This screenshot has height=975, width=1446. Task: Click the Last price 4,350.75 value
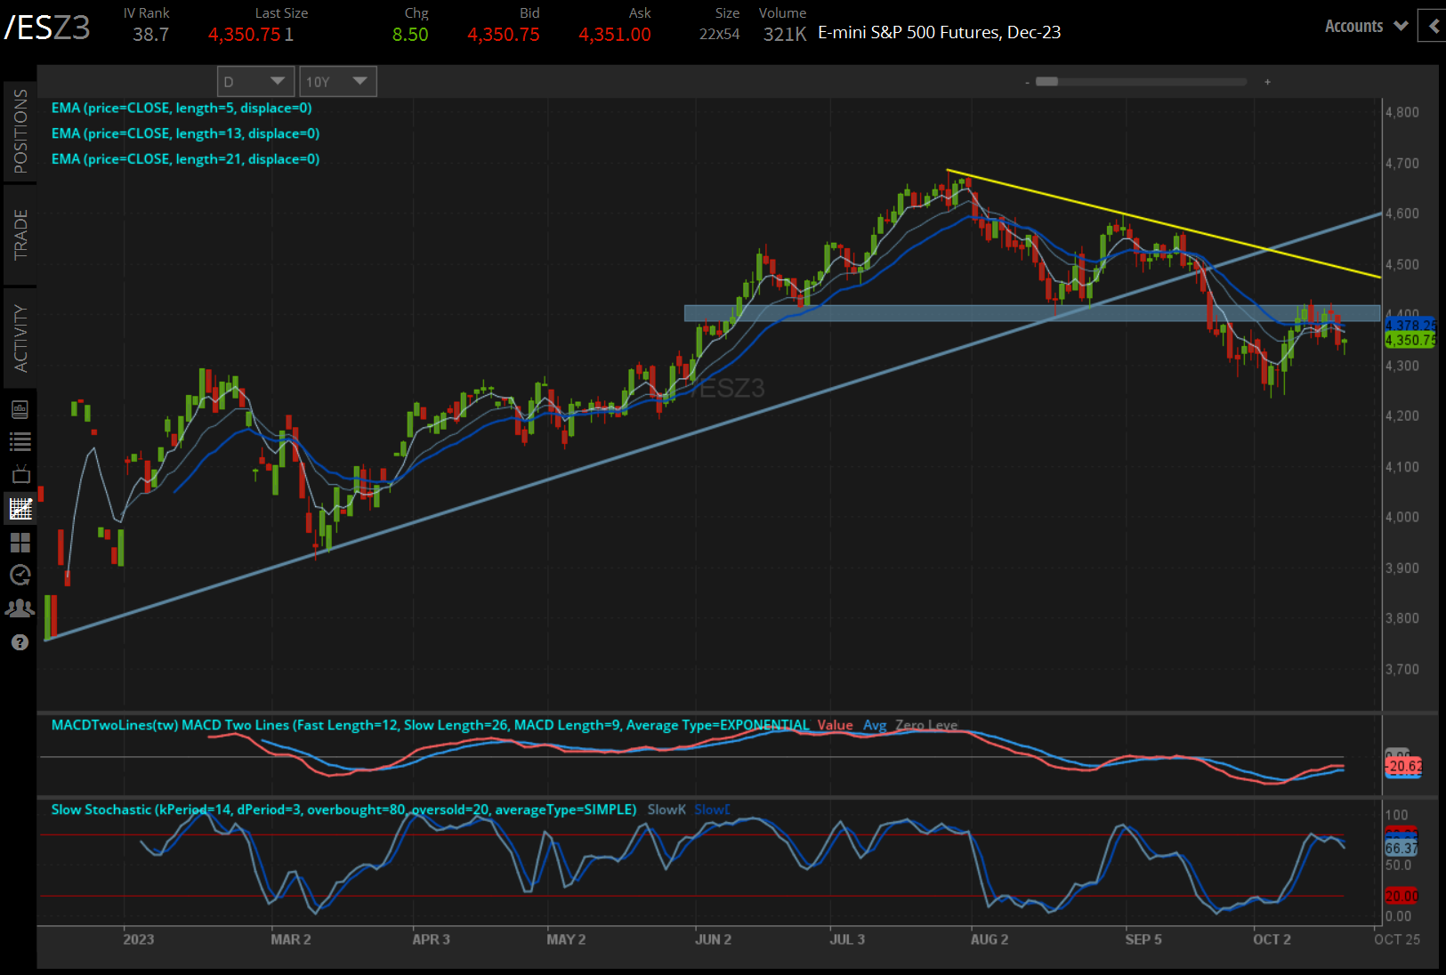tap(245, 35)
